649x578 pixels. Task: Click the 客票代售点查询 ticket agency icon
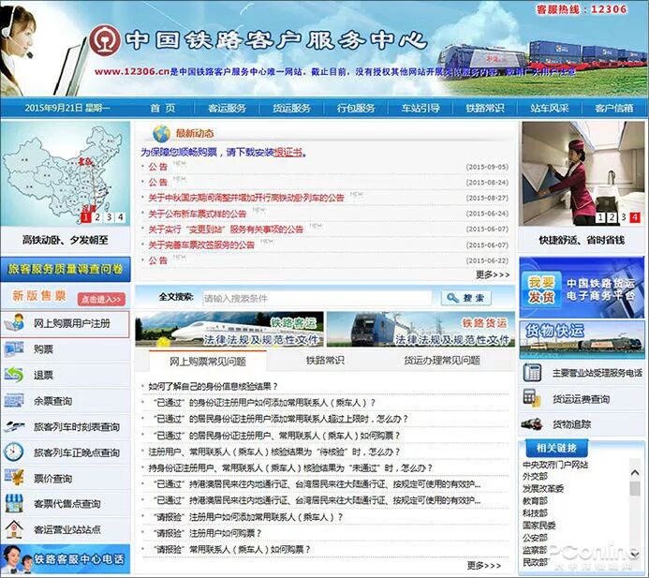14,504
